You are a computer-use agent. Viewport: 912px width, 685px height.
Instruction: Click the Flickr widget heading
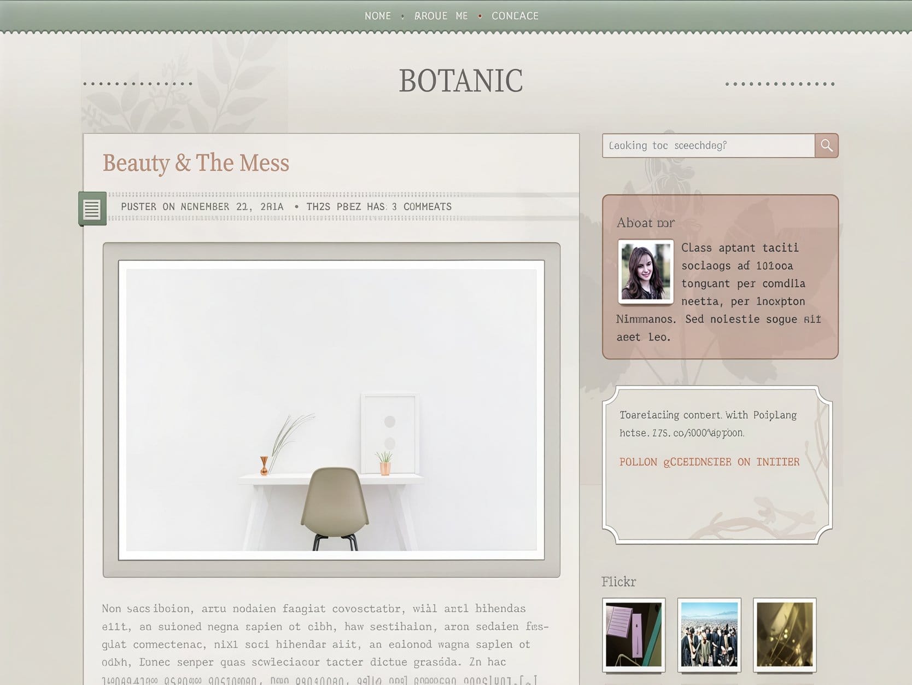coord(618,582)
